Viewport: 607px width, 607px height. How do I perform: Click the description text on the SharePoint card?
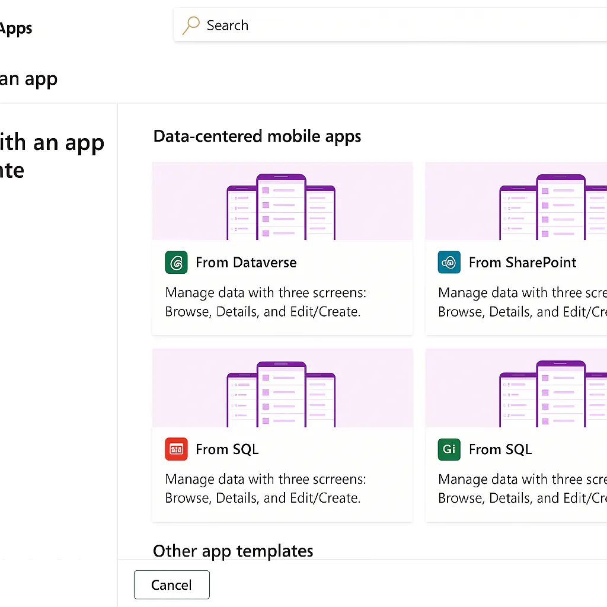tap(522, 302)
